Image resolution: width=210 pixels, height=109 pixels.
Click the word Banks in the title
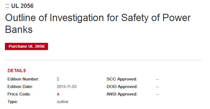tap(19, 29)
